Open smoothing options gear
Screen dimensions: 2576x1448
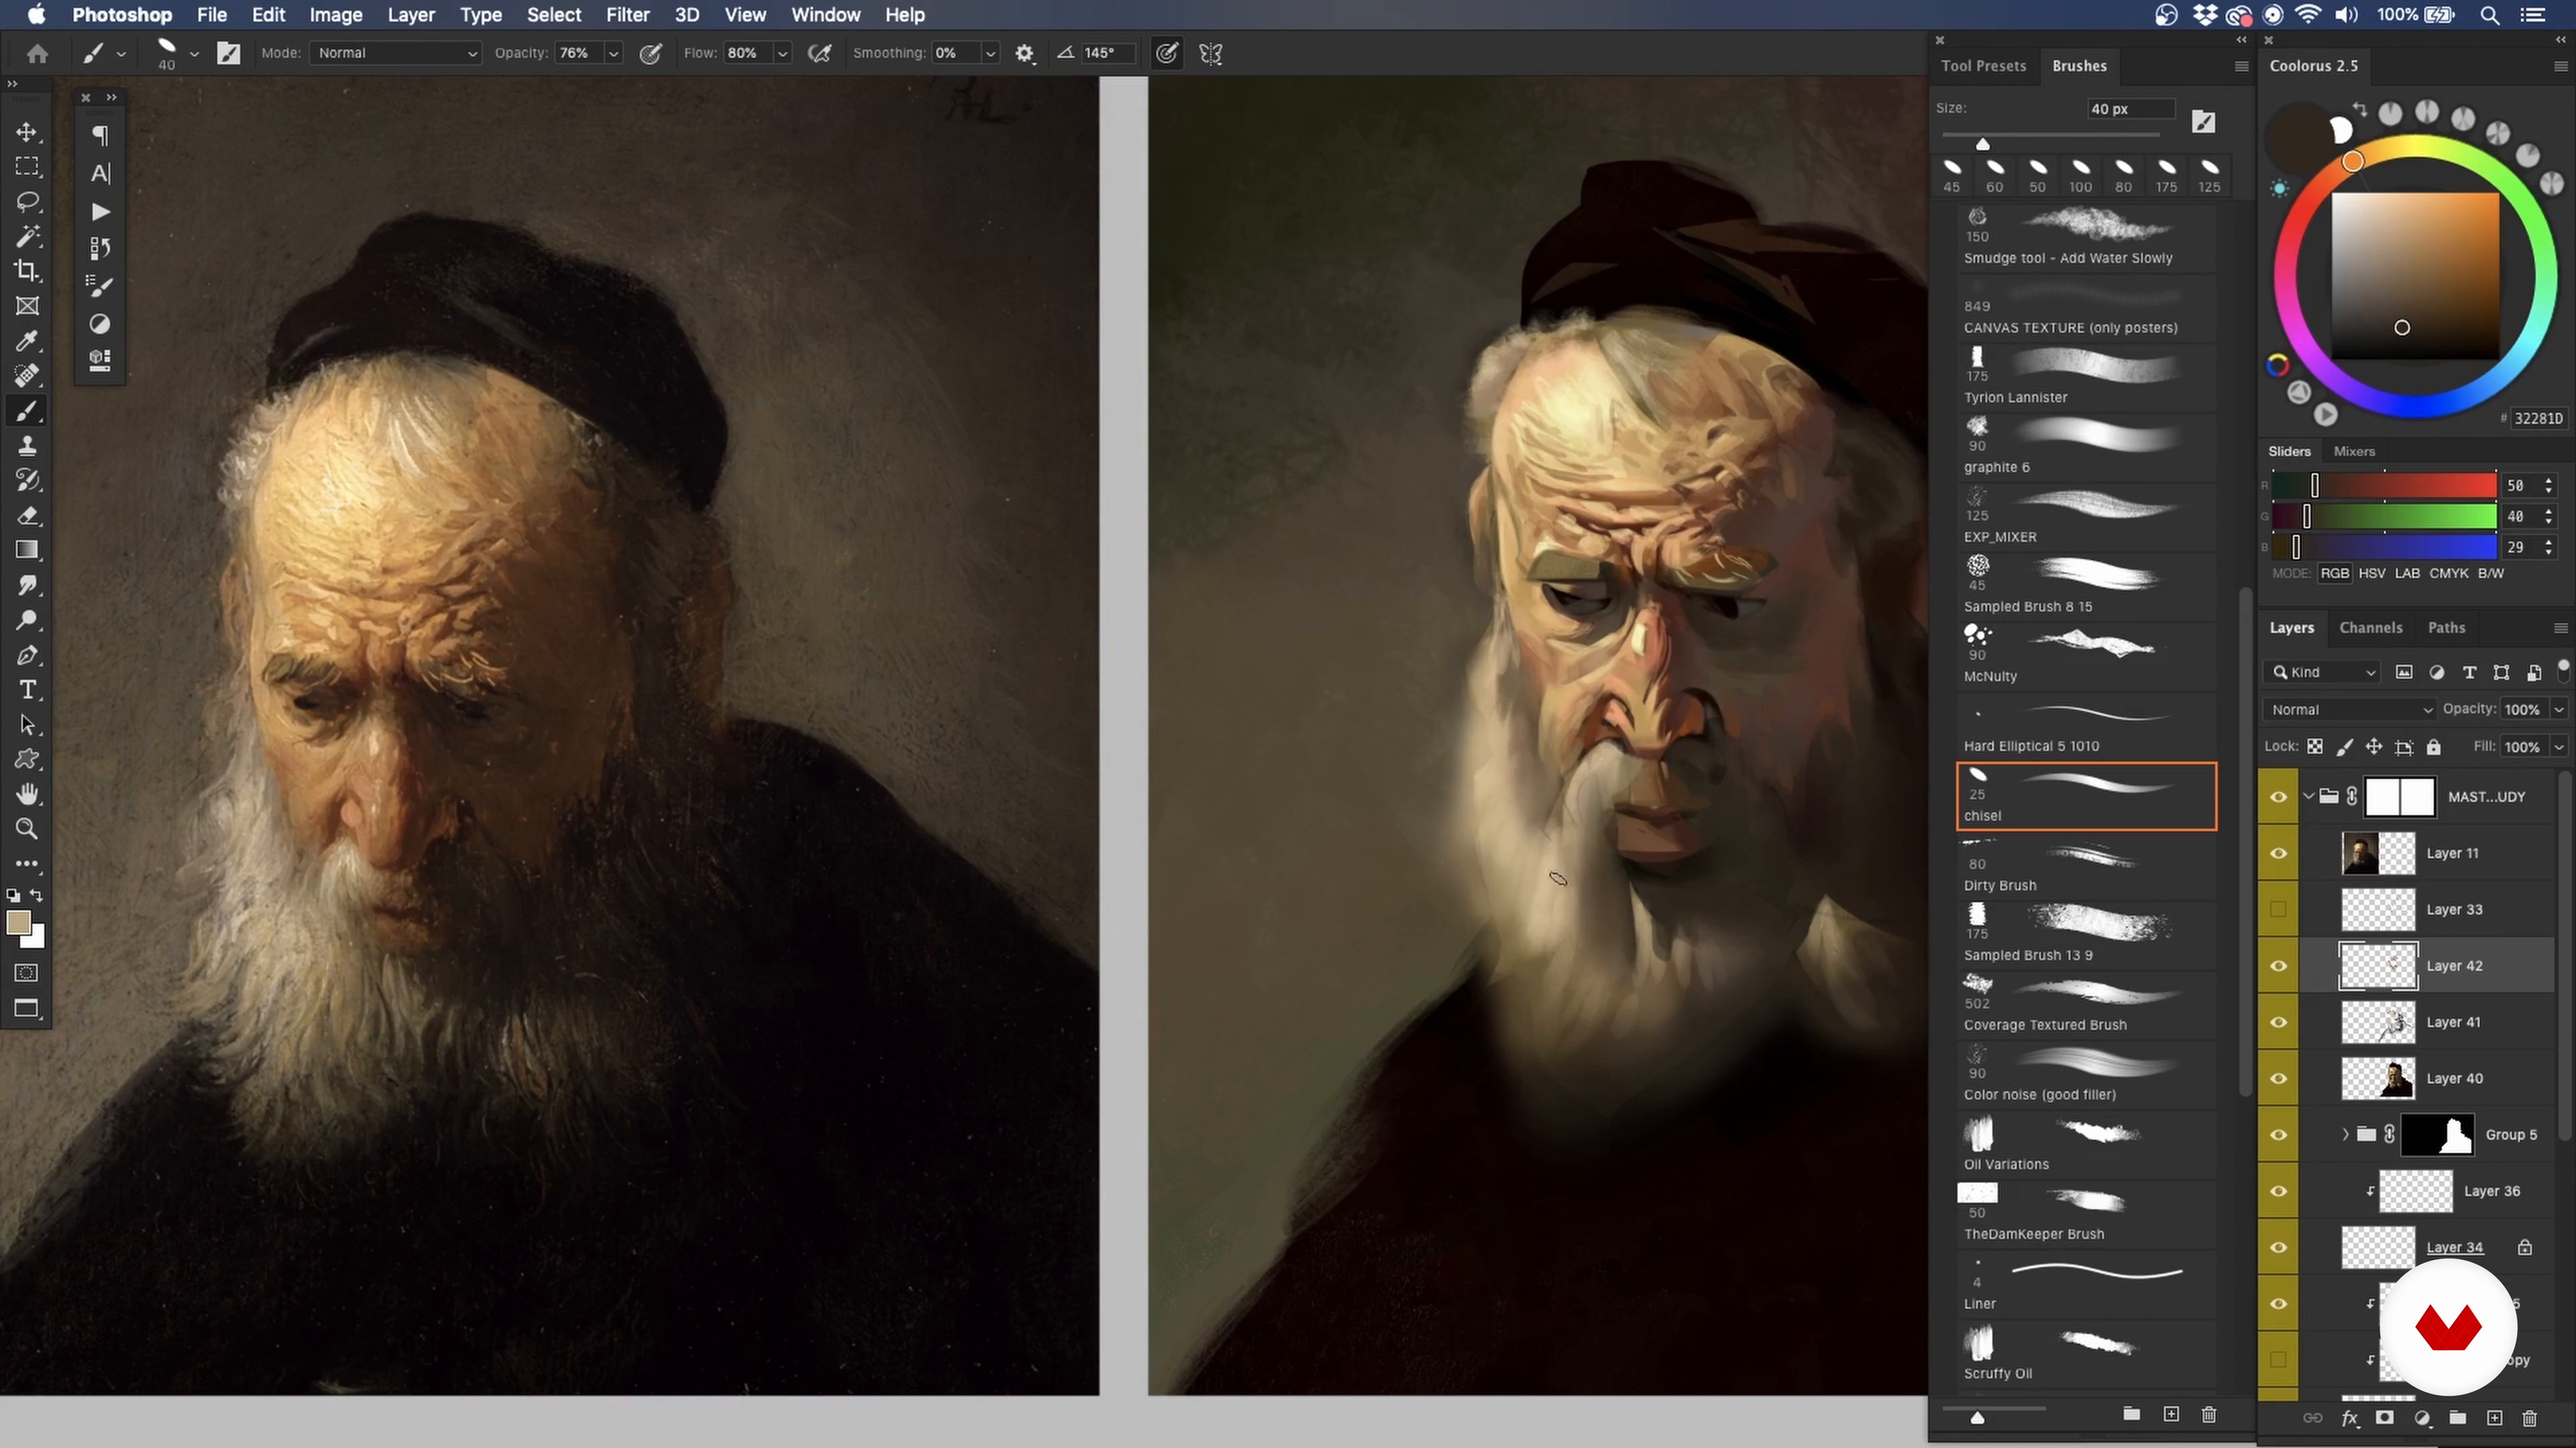pyautogui.click(x=1024, y=54)
